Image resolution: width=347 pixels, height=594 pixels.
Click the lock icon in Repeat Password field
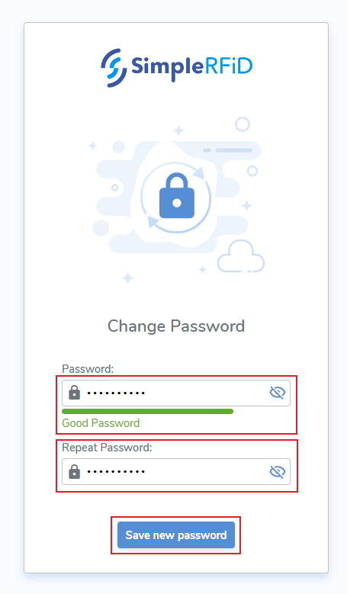[74, 472]
